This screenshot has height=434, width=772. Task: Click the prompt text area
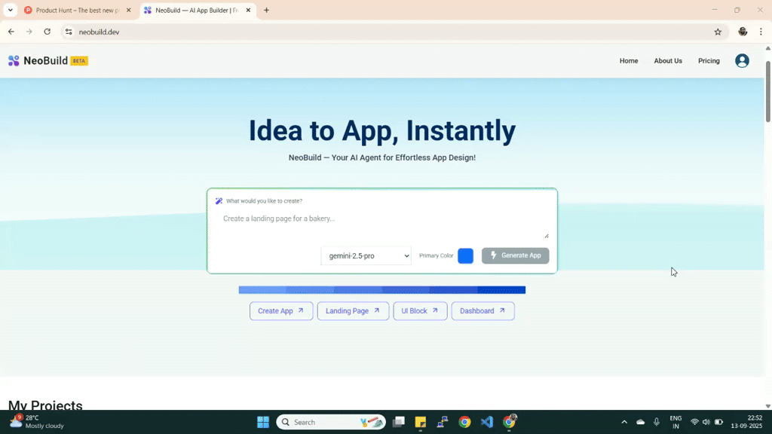(382, 225)
